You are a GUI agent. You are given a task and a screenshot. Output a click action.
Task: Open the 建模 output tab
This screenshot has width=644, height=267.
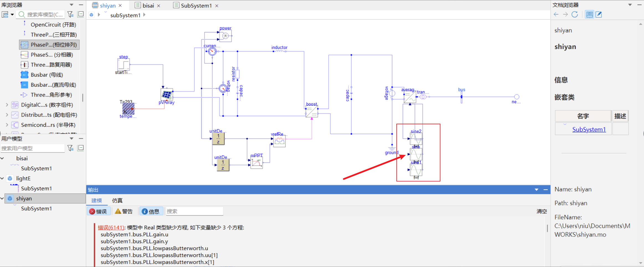97,200
